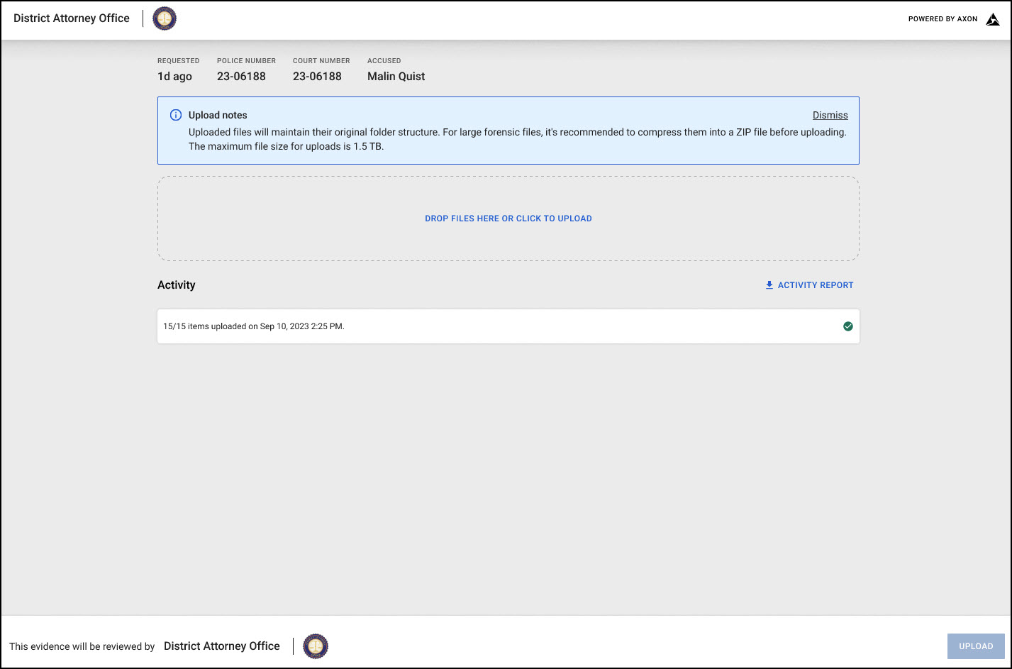The height and width of the screenshot is (669, 1012).
Task: Select the police number 23-06188
Action: click(x=241, y=77)
